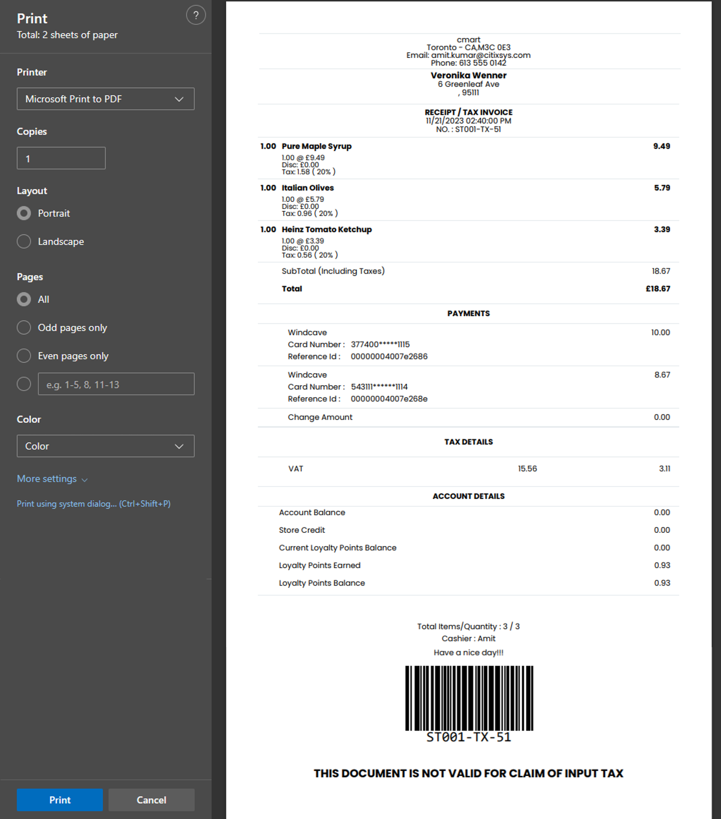
Task: Click the help question mark icon
Action: click(196, 15)
